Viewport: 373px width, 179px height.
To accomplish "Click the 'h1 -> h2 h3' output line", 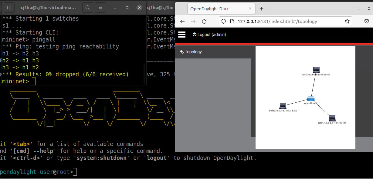I will point(20,54).
